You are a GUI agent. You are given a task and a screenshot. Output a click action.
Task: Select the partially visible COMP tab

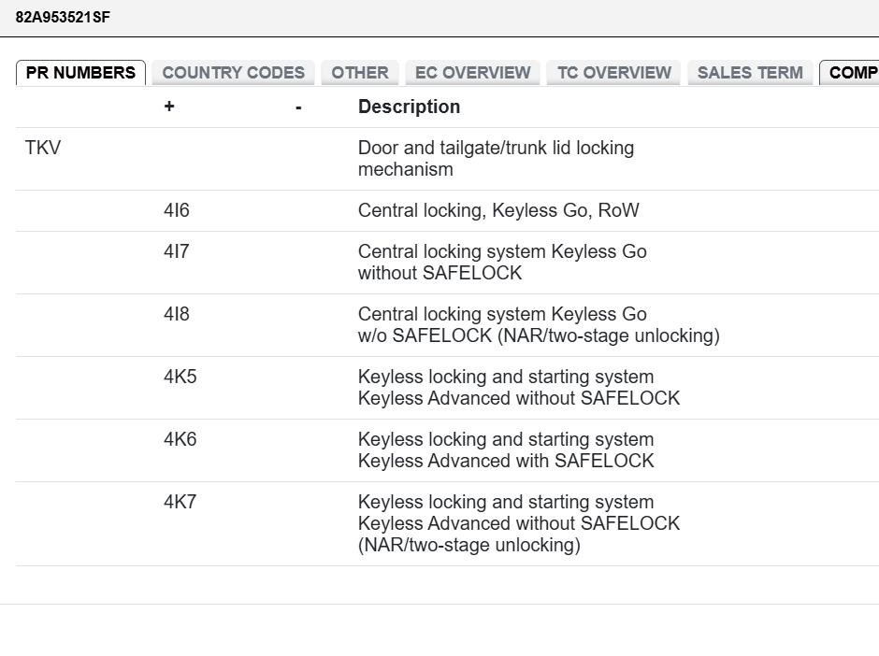click(849, 73)
